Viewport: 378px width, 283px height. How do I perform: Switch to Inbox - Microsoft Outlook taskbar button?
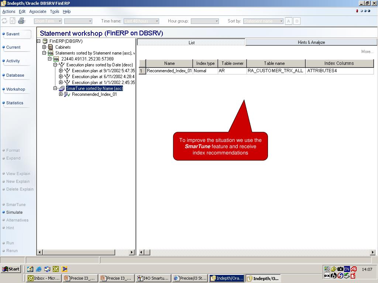(x=44, y=278)
